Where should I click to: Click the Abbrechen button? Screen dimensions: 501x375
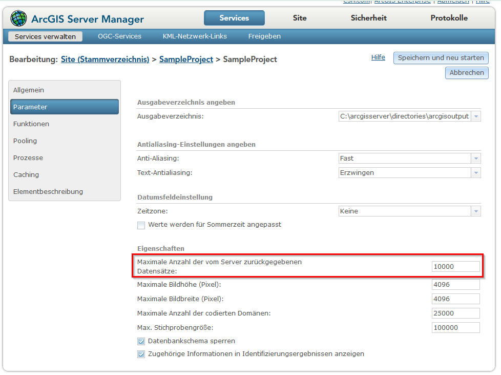(x=466, y=72)
